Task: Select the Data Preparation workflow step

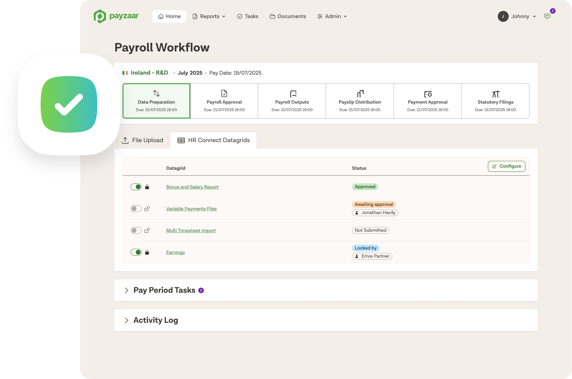Action: pyautogui.click(x=156, y=101)
